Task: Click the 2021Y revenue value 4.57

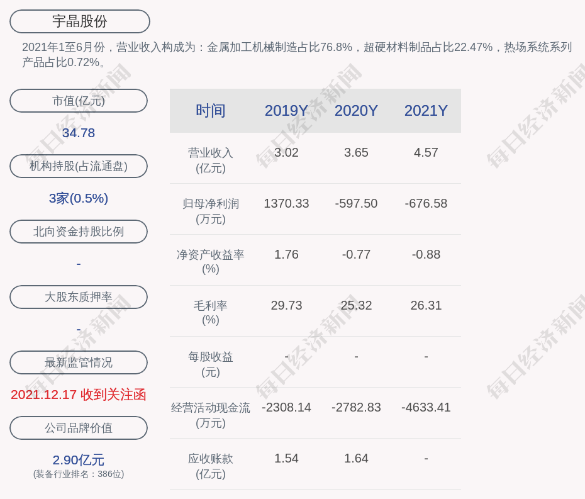Action: point(426,152)
